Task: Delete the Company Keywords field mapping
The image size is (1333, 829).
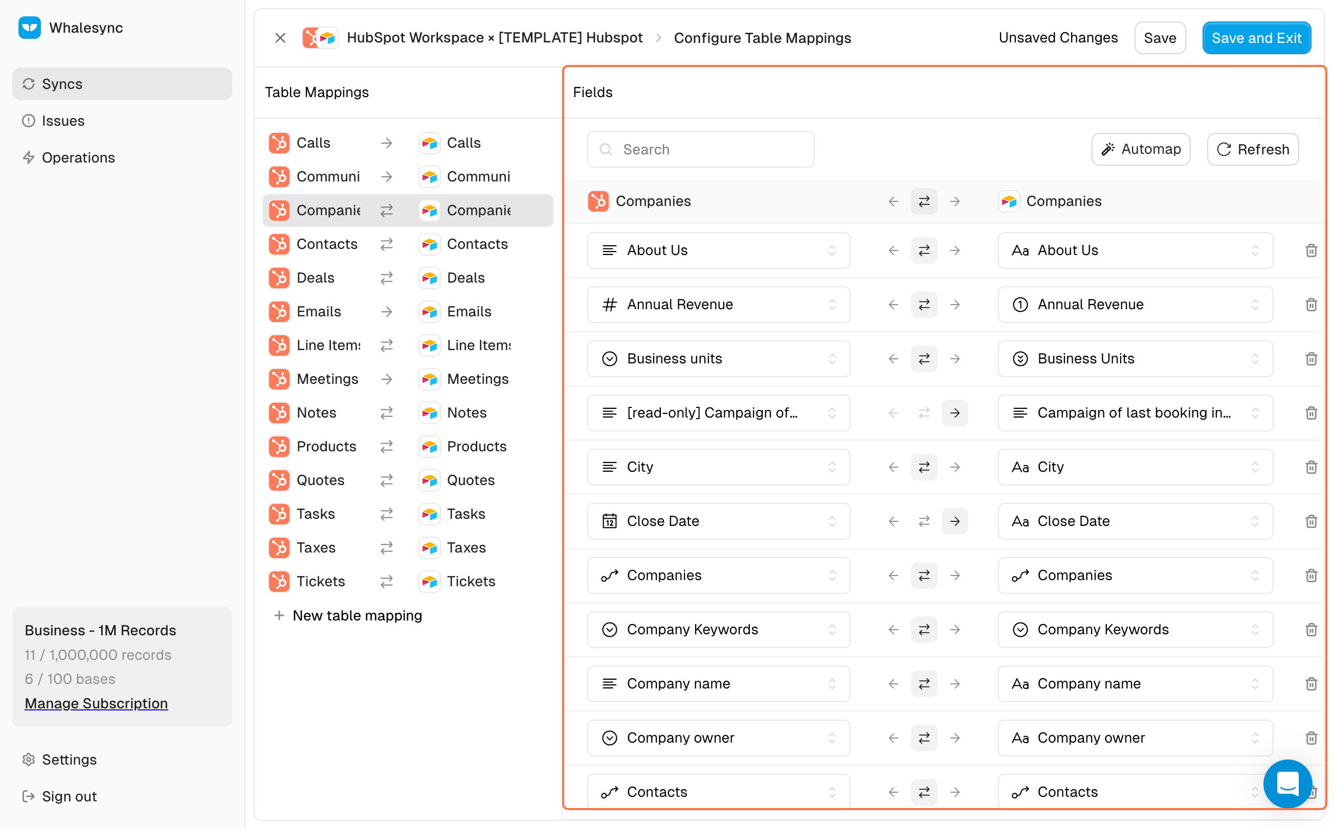Action: click(1310, 630)
